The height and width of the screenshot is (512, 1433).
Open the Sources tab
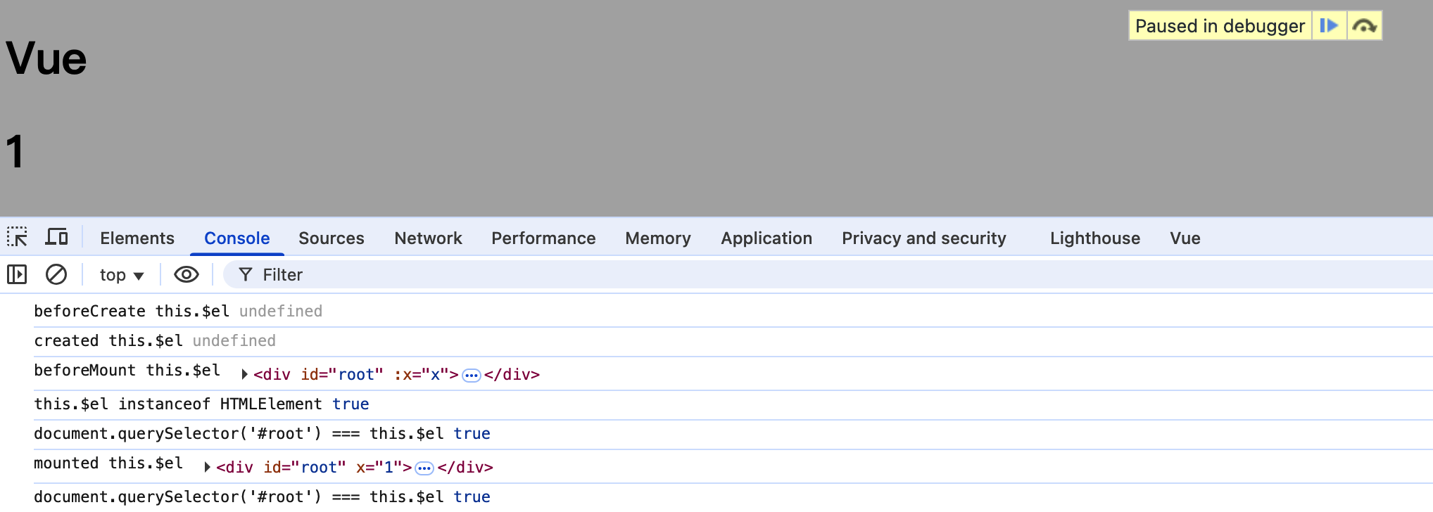tap(332, 238)
